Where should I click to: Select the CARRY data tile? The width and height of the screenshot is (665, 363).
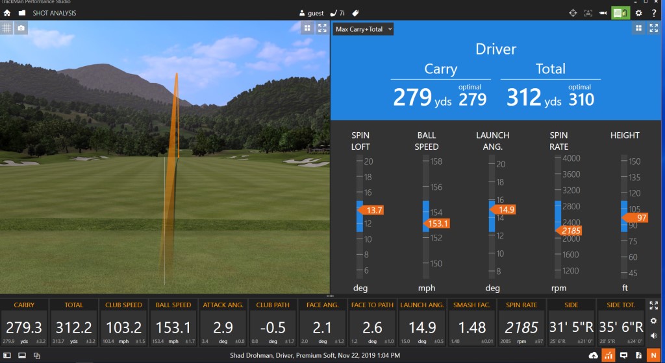pos(24,323)
